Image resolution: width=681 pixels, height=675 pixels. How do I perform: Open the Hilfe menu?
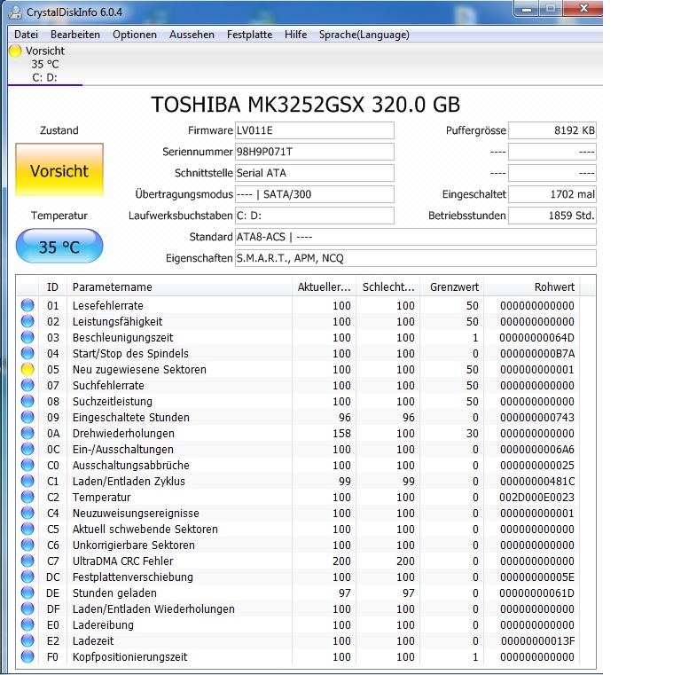pyautogui.click(x=296, y=35)
